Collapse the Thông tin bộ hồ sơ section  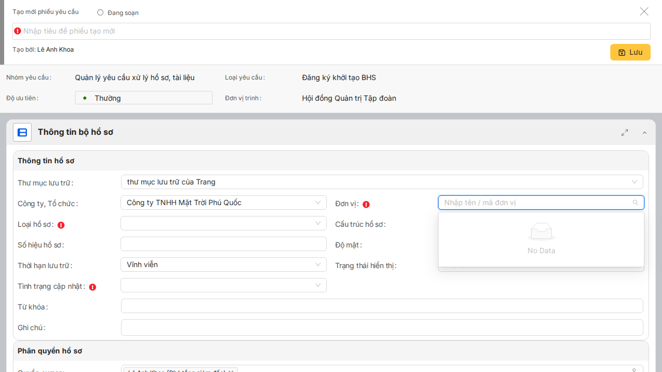click(x=644, y=133)
